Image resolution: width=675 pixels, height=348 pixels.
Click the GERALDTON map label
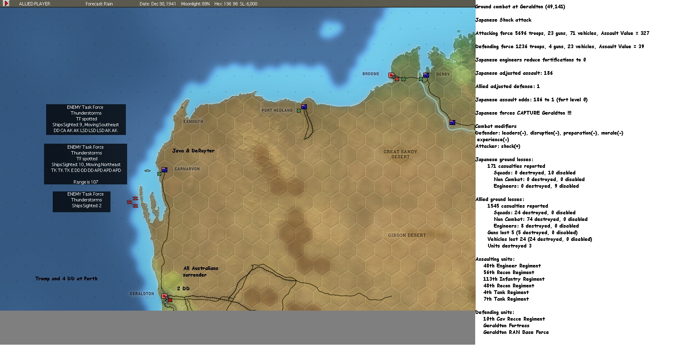tap(142, 294)
